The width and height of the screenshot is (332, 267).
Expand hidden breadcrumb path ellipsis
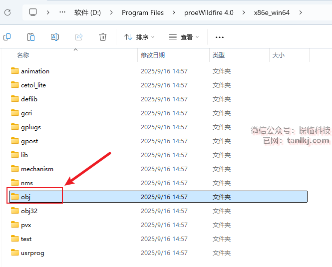click(62, 12)
